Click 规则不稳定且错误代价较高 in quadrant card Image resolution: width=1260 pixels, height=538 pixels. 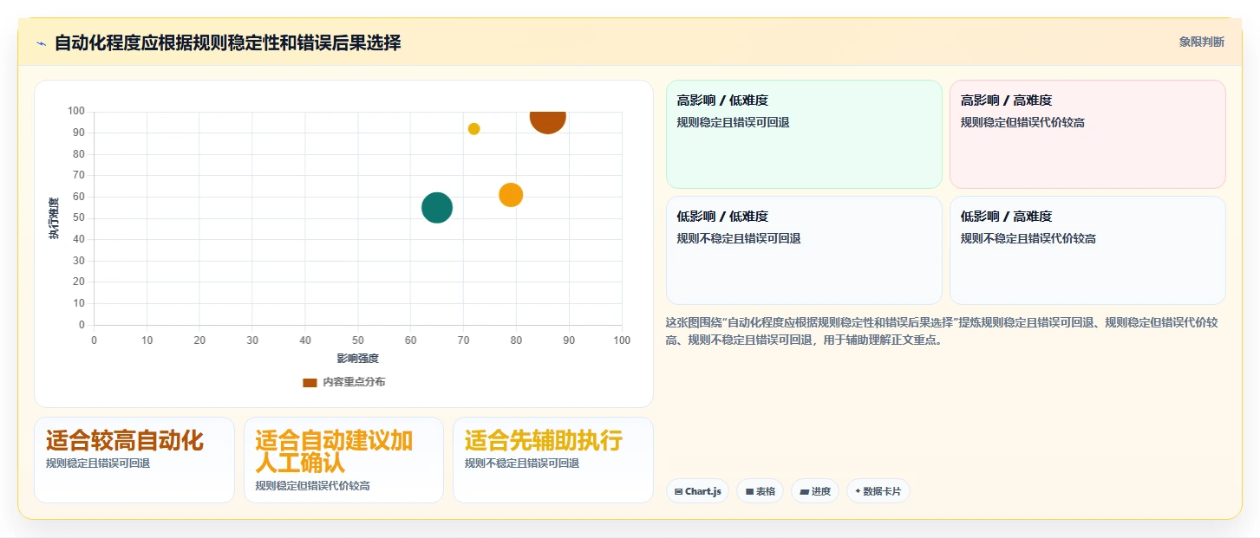click(x=1028, y=238)
